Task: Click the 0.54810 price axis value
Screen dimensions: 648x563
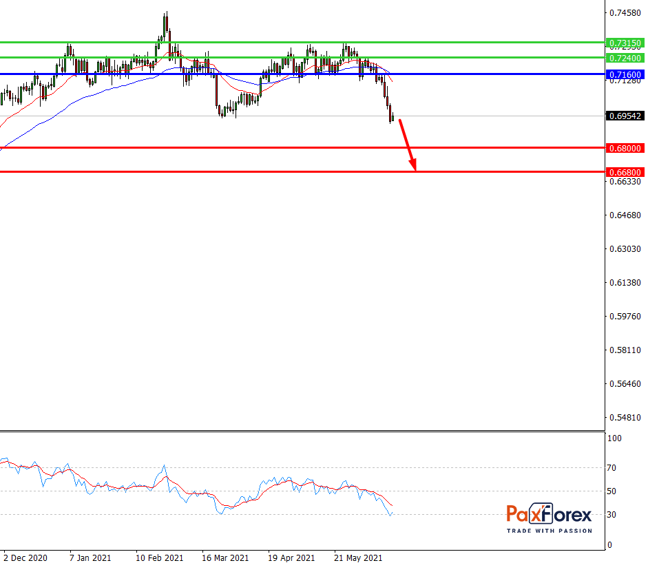Action: (625, 418)
